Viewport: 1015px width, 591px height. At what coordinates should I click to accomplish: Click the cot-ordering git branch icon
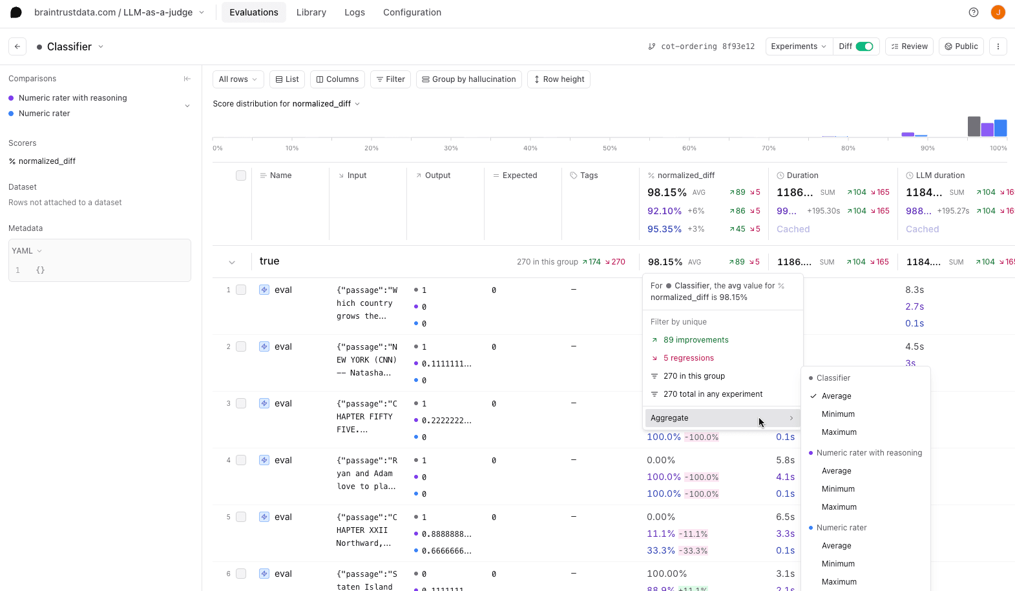tap(652, 46)
